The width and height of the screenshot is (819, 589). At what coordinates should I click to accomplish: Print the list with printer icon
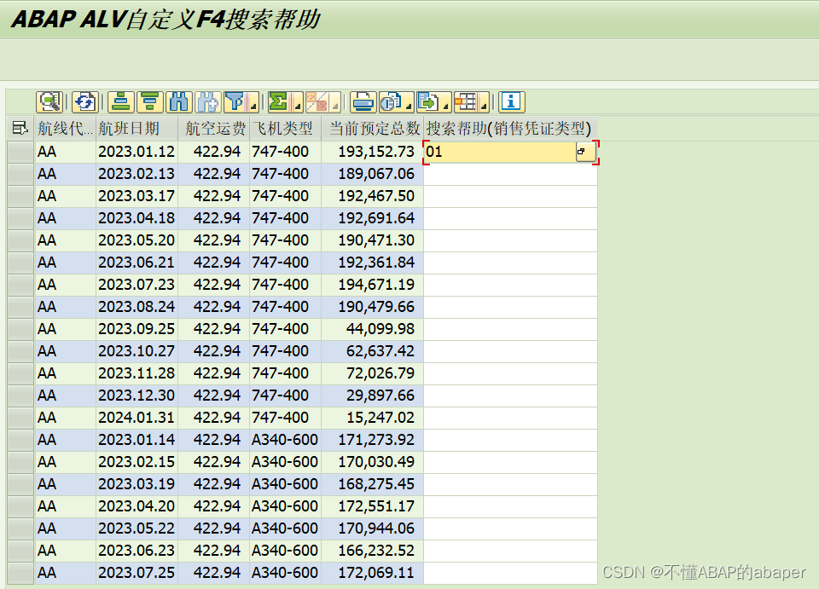[363, 101]
